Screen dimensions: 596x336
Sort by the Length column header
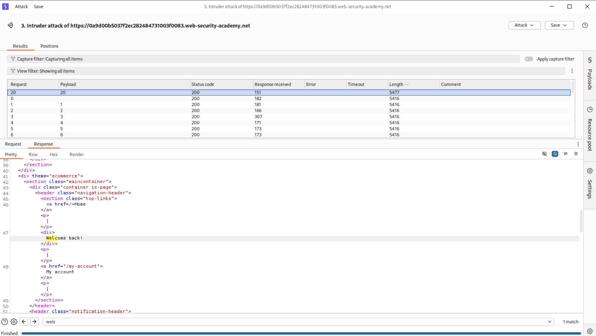click(x=396, y=84)
